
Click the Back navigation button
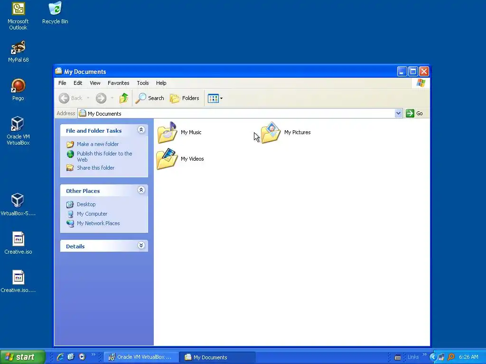(71, 98)
